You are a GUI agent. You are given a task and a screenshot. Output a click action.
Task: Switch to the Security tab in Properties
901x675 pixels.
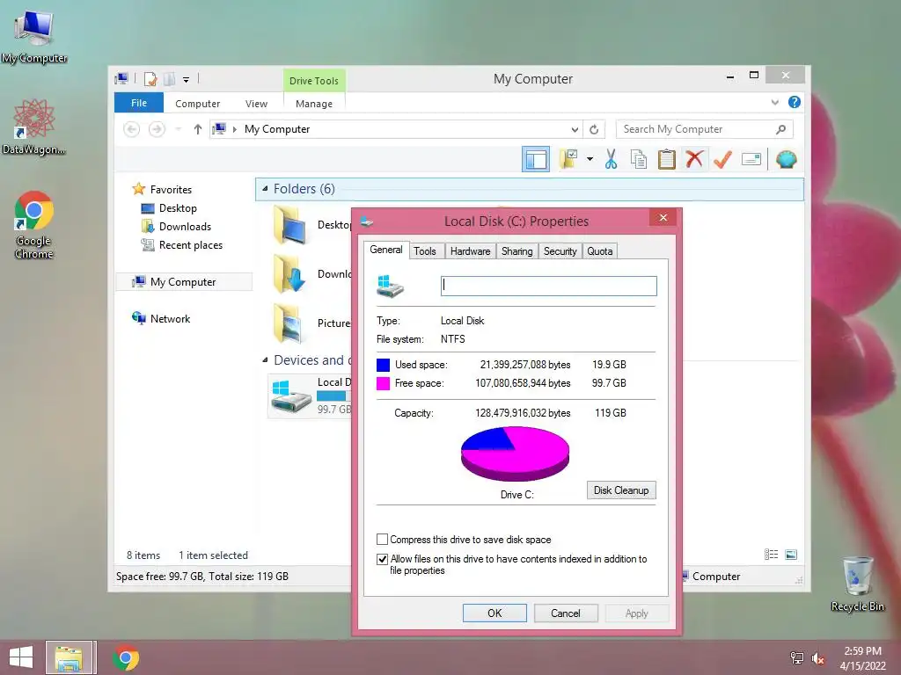tap(560, 250)
